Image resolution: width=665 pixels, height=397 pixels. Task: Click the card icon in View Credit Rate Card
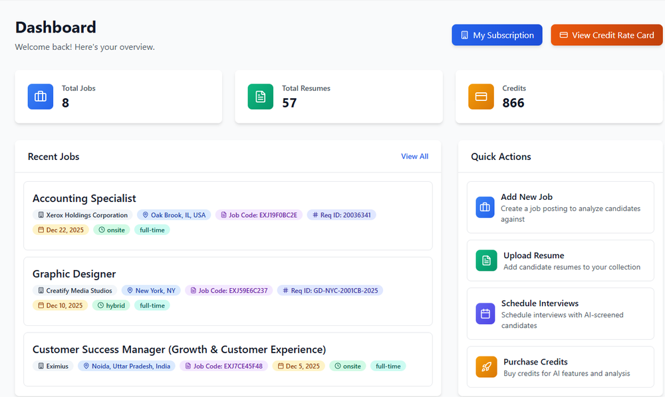pos(564,35)
